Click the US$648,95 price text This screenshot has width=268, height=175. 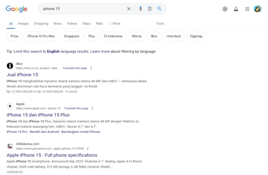pyautogui.click(x=15, y=172)
